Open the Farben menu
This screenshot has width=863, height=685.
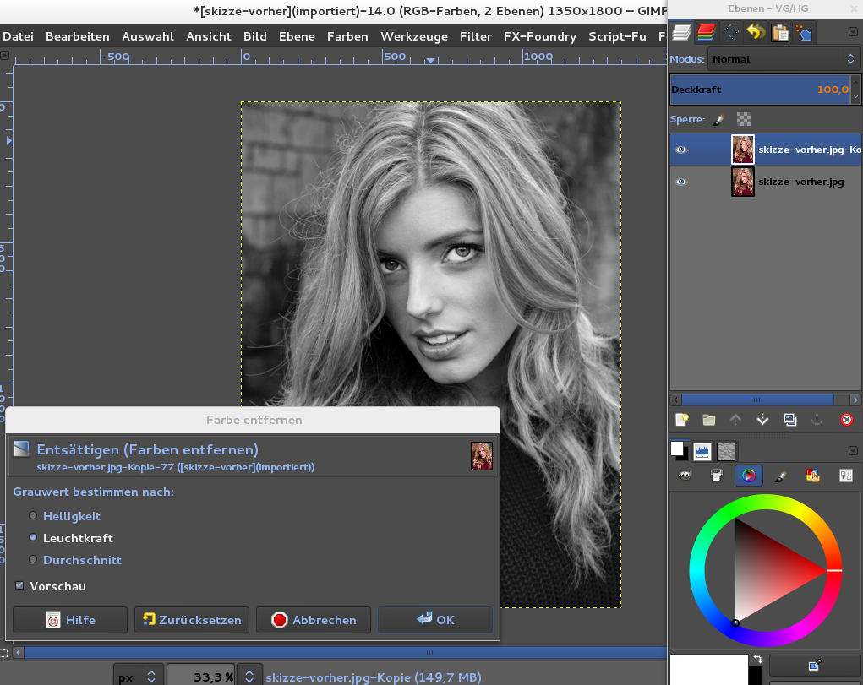347,36
